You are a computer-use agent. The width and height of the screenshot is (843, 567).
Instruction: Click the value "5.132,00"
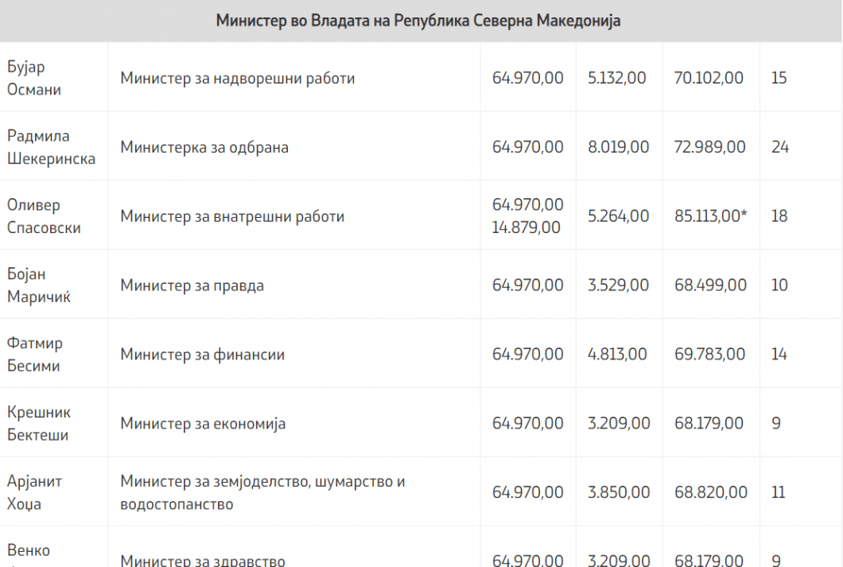click(x=616, y=78)
